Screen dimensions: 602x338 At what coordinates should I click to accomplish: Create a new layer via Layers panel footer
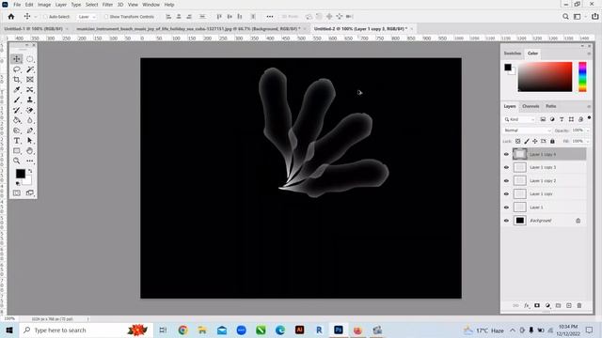click(x=569, y=305)
